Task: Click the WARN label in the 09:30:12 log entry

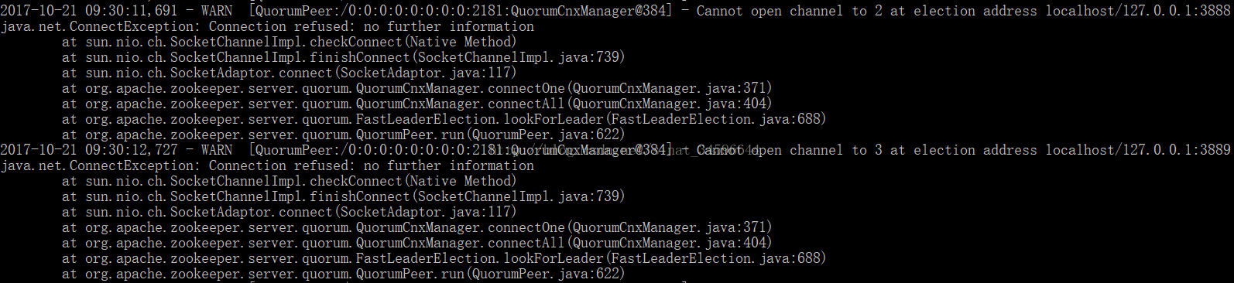Action: click(x=217, y=150)
